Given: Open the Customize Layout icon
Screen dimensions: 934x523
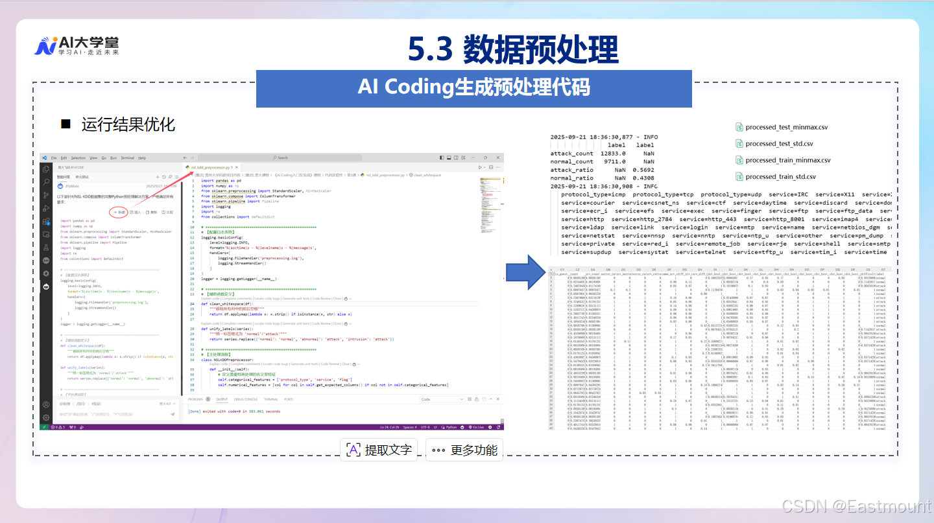Looking at the screenshot, I should pos(463,157).
